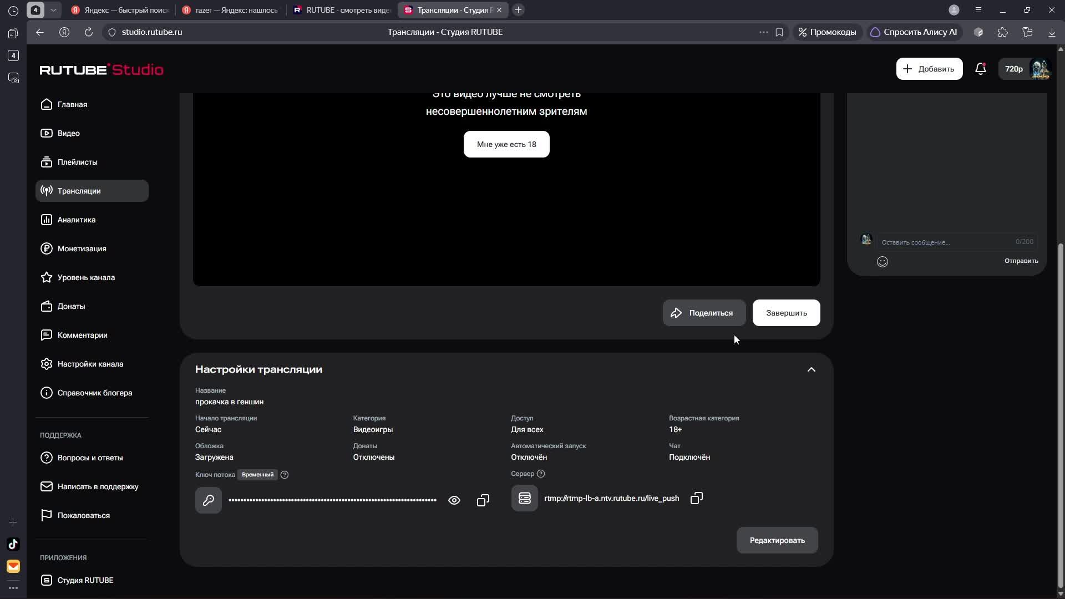Click the Поделиться button
The width and height of the screenshot is (1065, 599).
pyautogui.click(x=704, y=313)
